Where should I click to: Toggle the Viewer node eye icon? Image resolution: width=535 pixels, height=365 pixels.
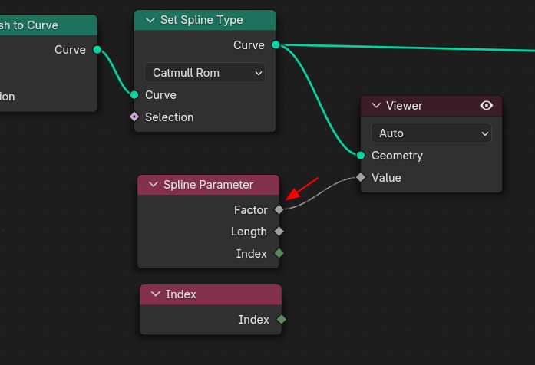click(x=486, y=105)
